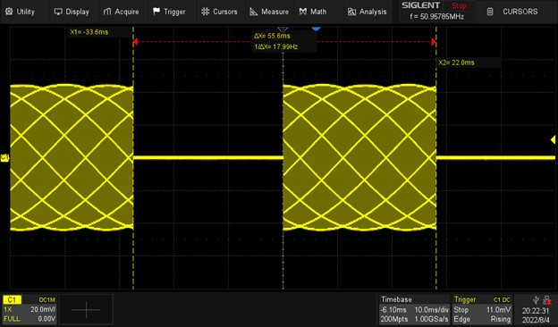Viewport: 558px width, 327px height.
Task: Open the Cursors menu
Action: (x=219, y=12)
